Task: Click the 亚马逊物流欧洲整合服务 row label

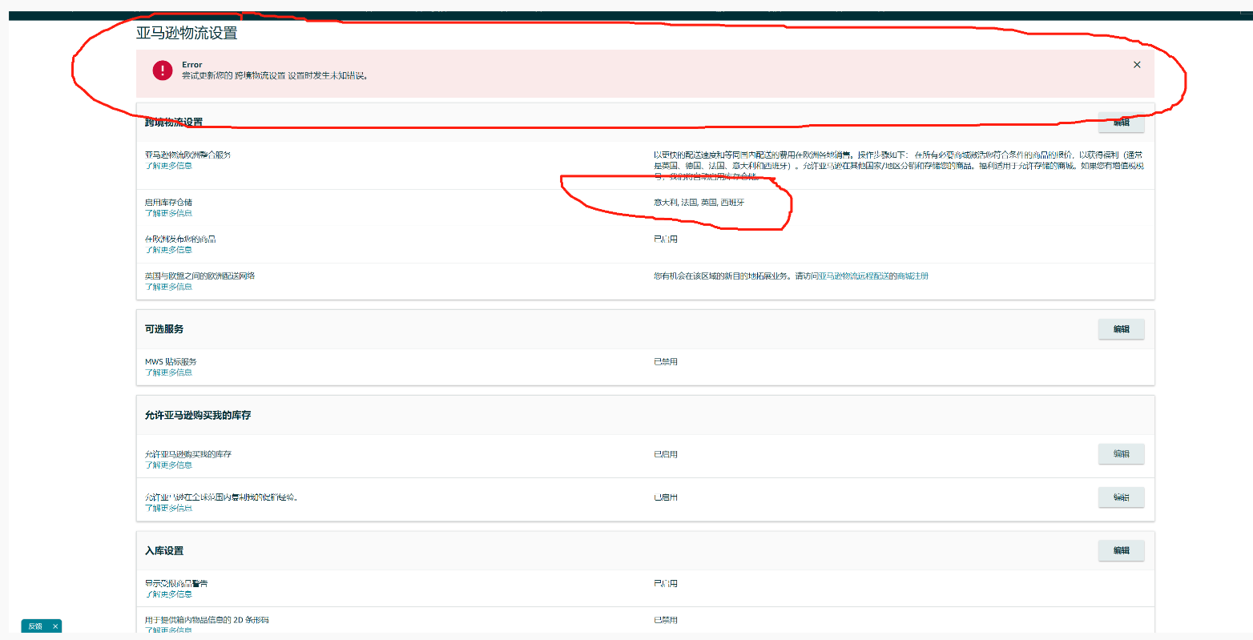Action: (187, 155)
